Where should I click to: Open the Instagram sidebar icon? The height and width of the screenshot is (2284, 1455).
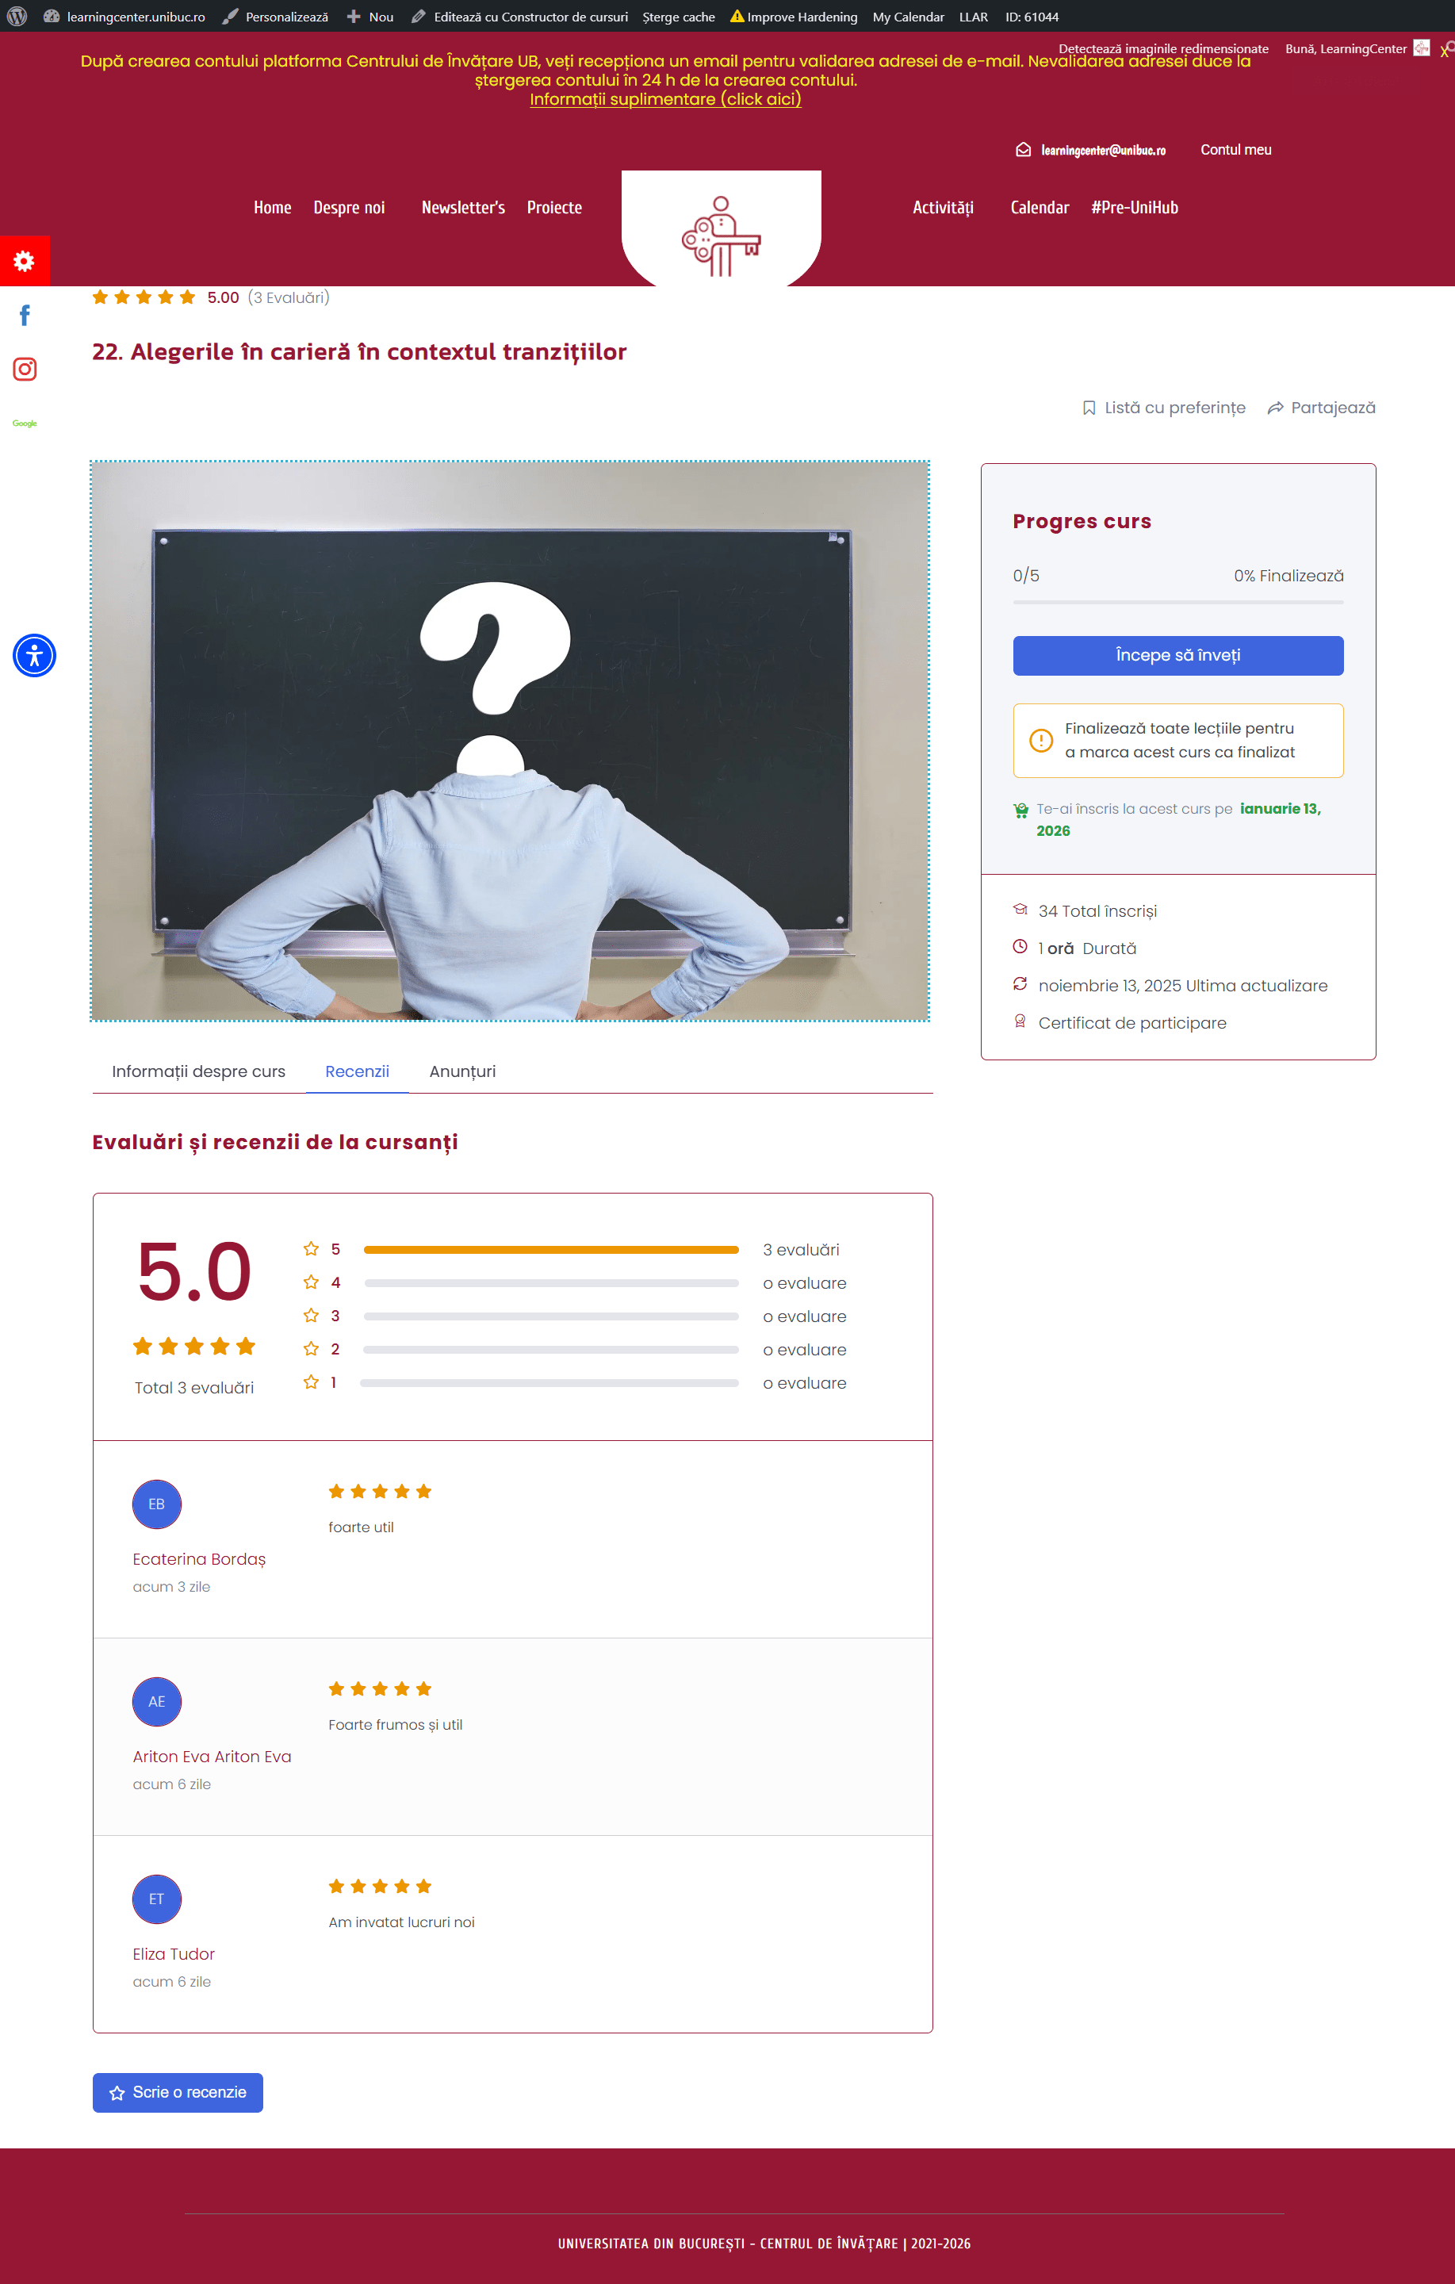(25, 369)
